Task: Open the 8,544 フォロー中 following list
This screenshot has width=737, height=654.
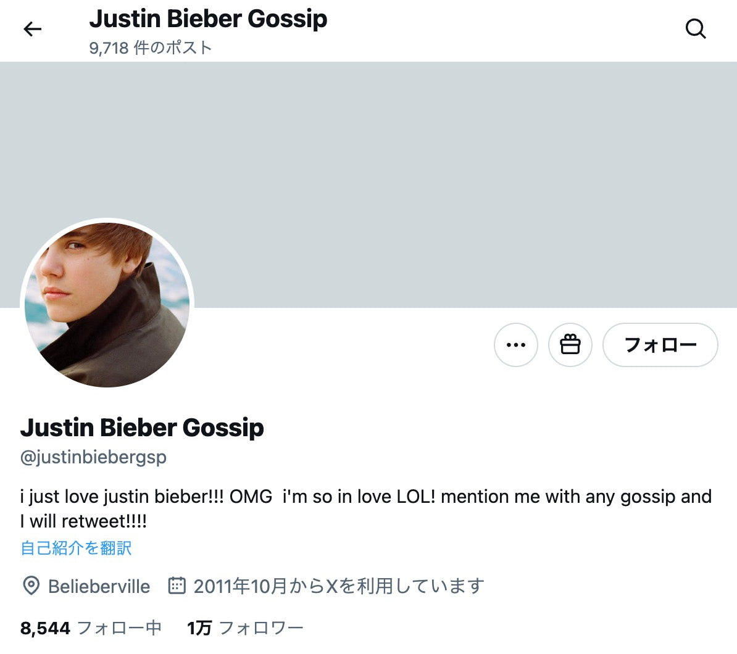Action: pos(91,628)
